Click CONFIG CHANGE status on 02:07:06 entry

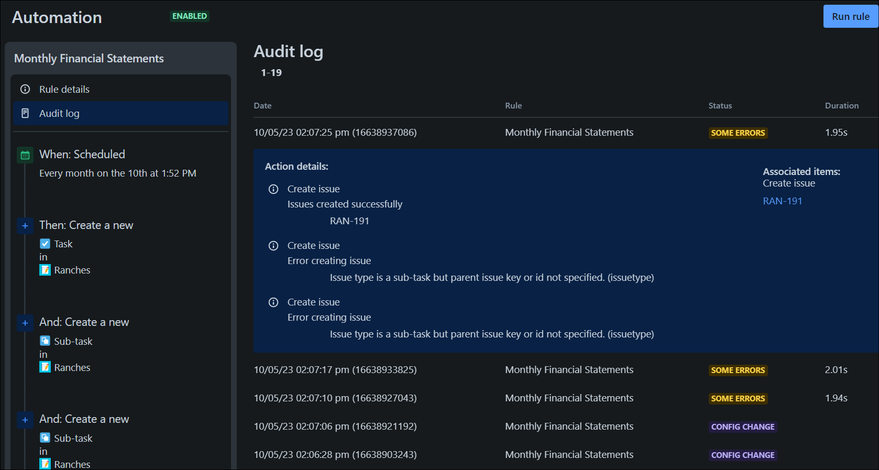click(x=742, y=427)
